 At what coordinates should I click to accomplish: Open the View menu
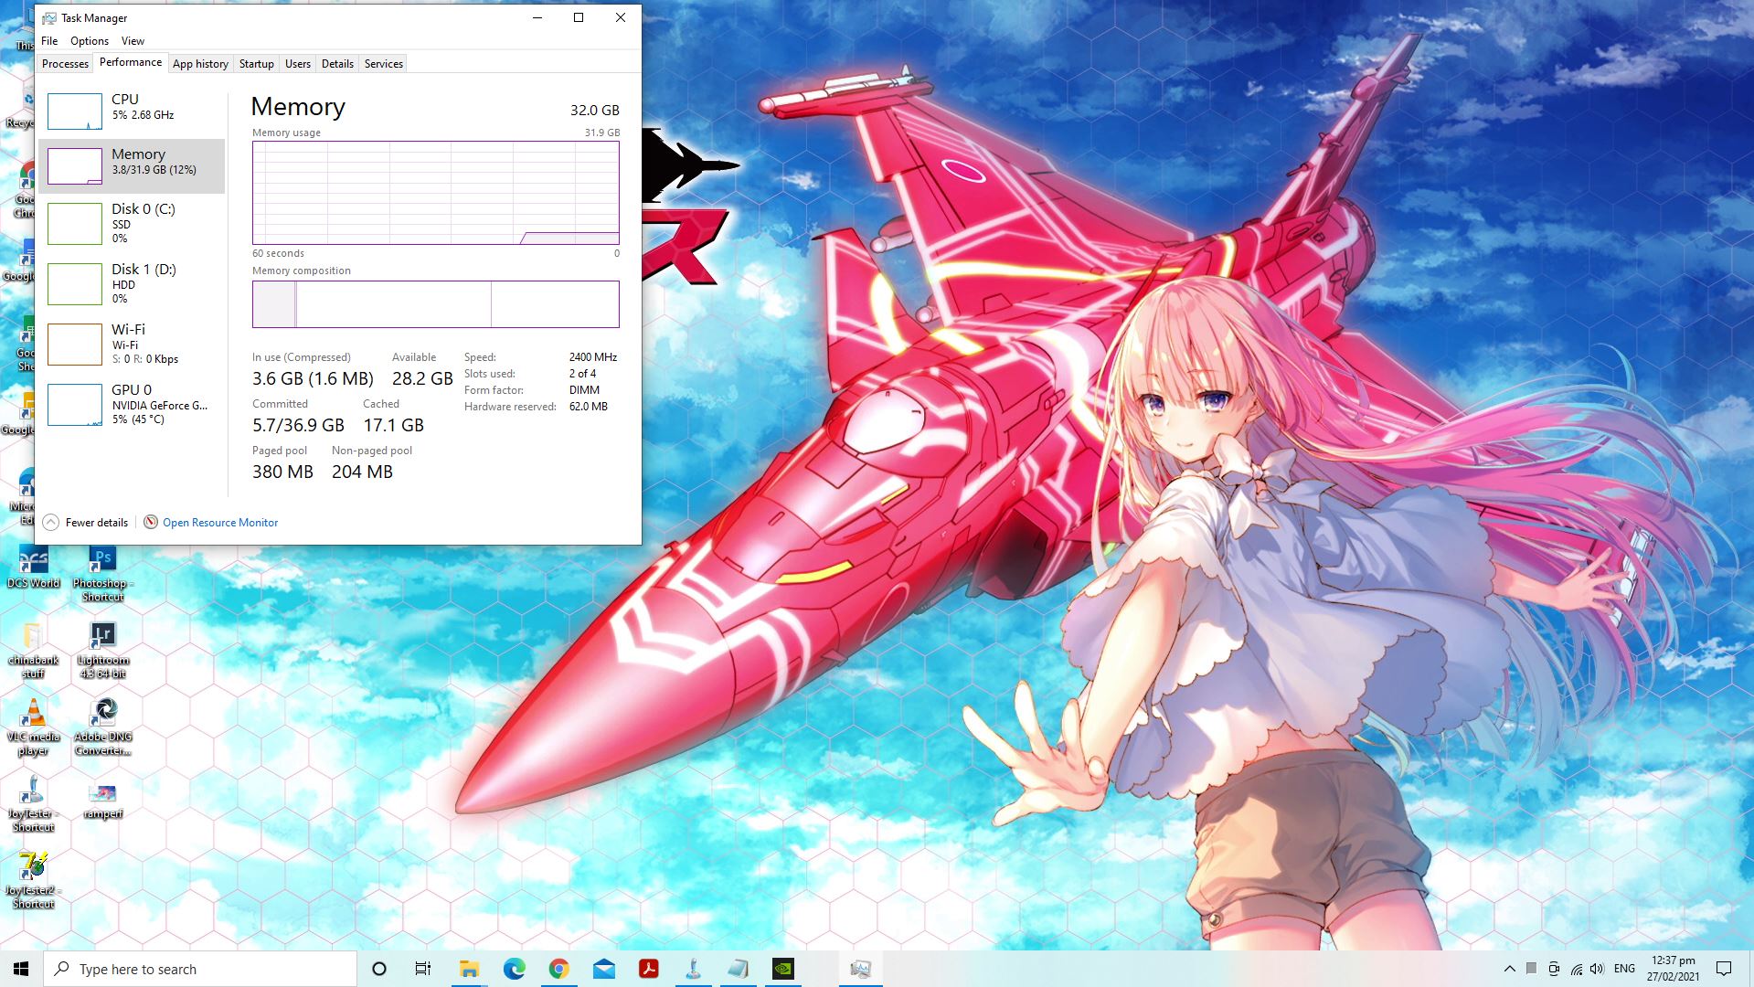coord(133,41)
